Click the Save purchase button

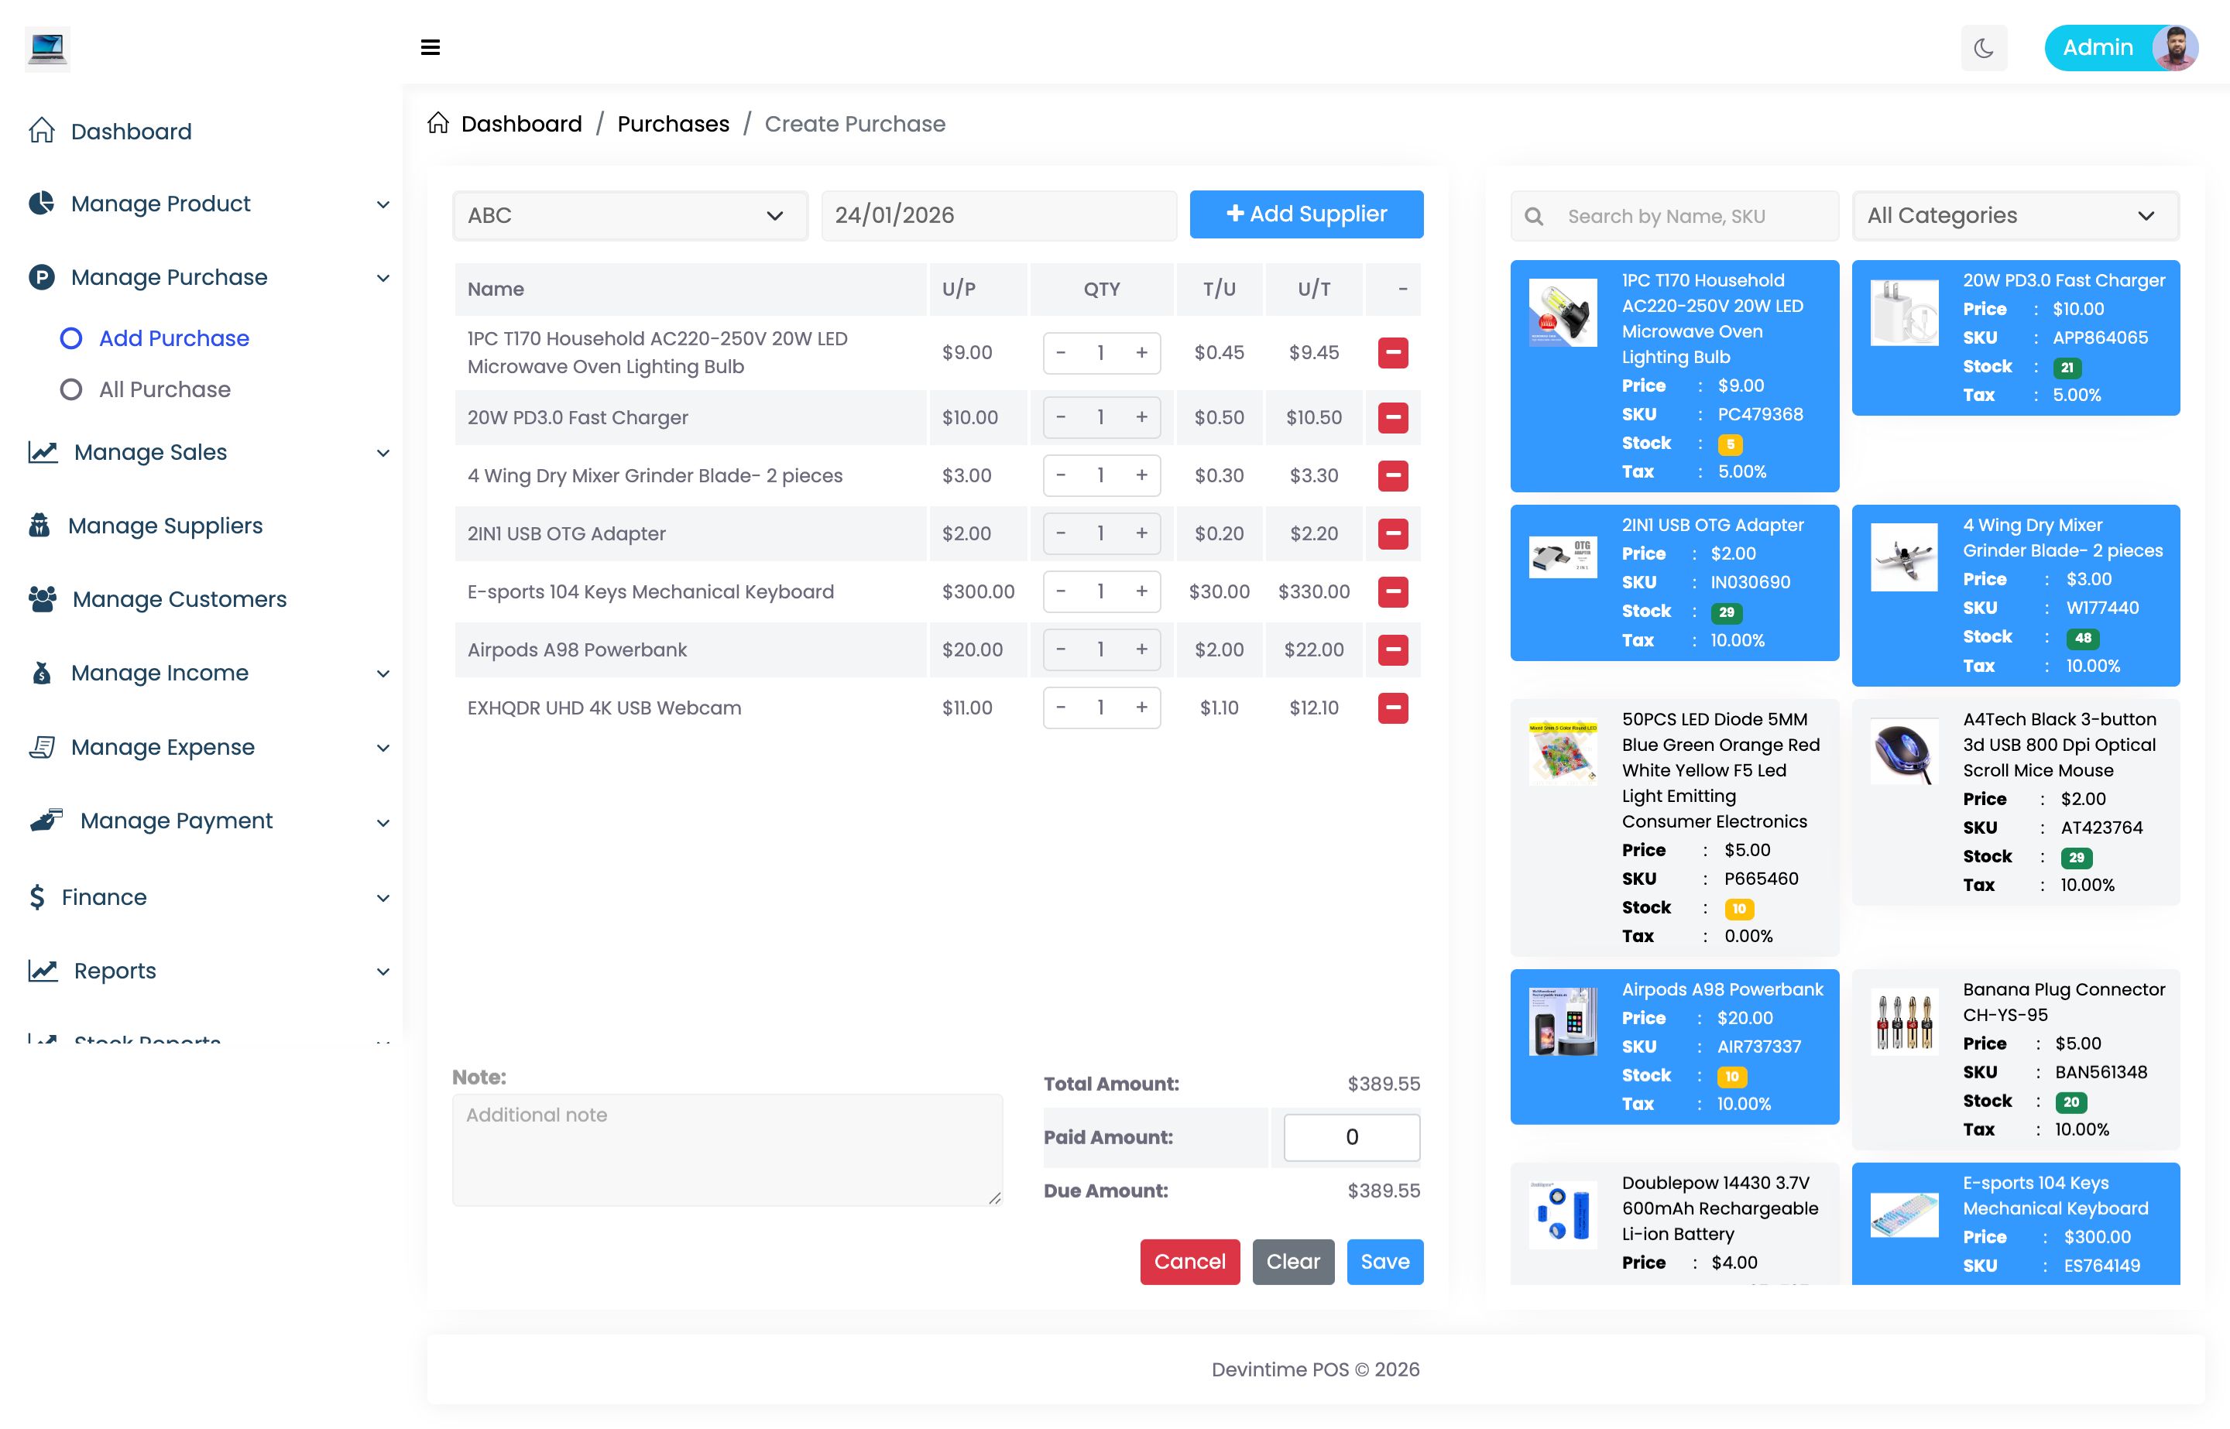pyautogui.click(x=1384, y=1261)
